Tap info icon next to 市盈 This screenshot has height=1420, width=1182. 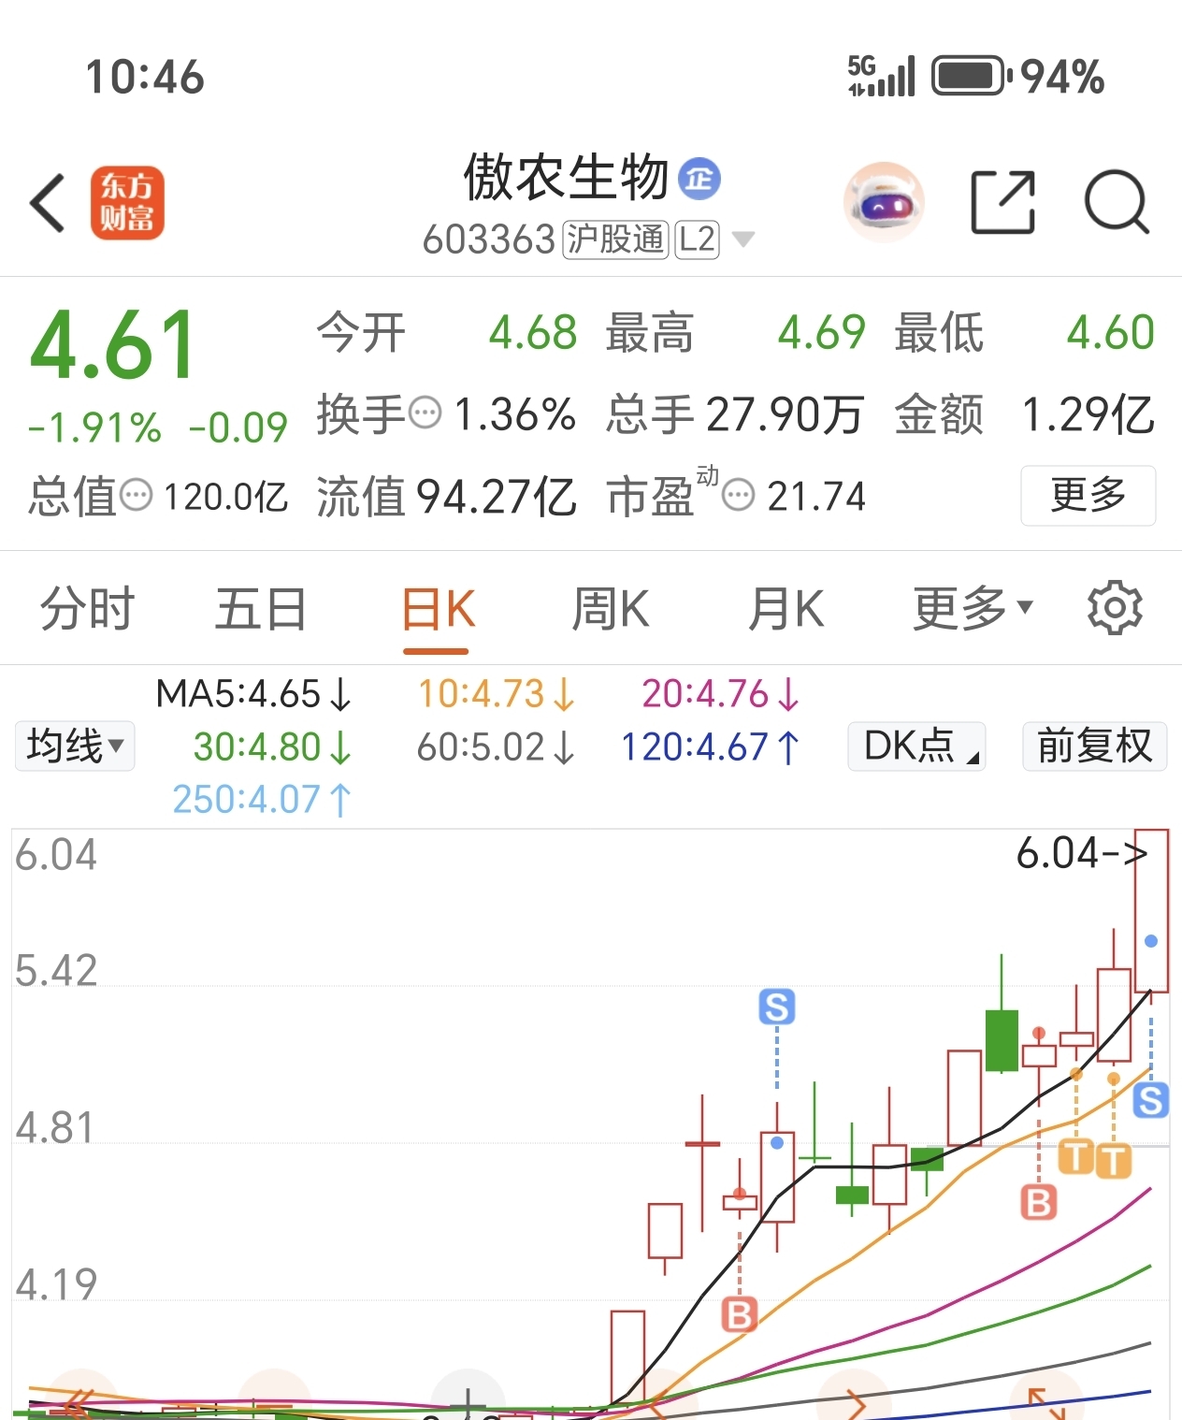click(739, 495)
